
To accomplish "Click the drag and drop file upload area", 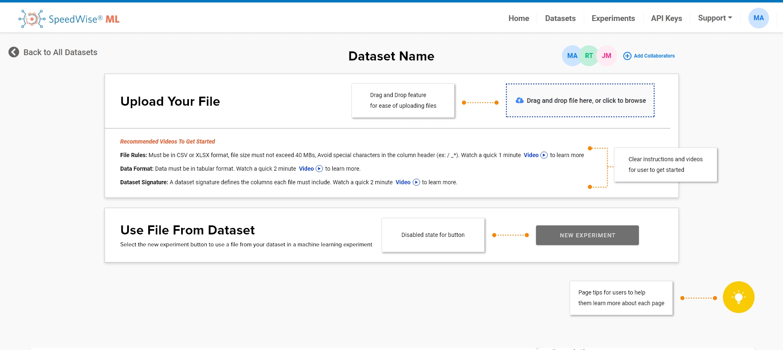I will pos(580,101).
